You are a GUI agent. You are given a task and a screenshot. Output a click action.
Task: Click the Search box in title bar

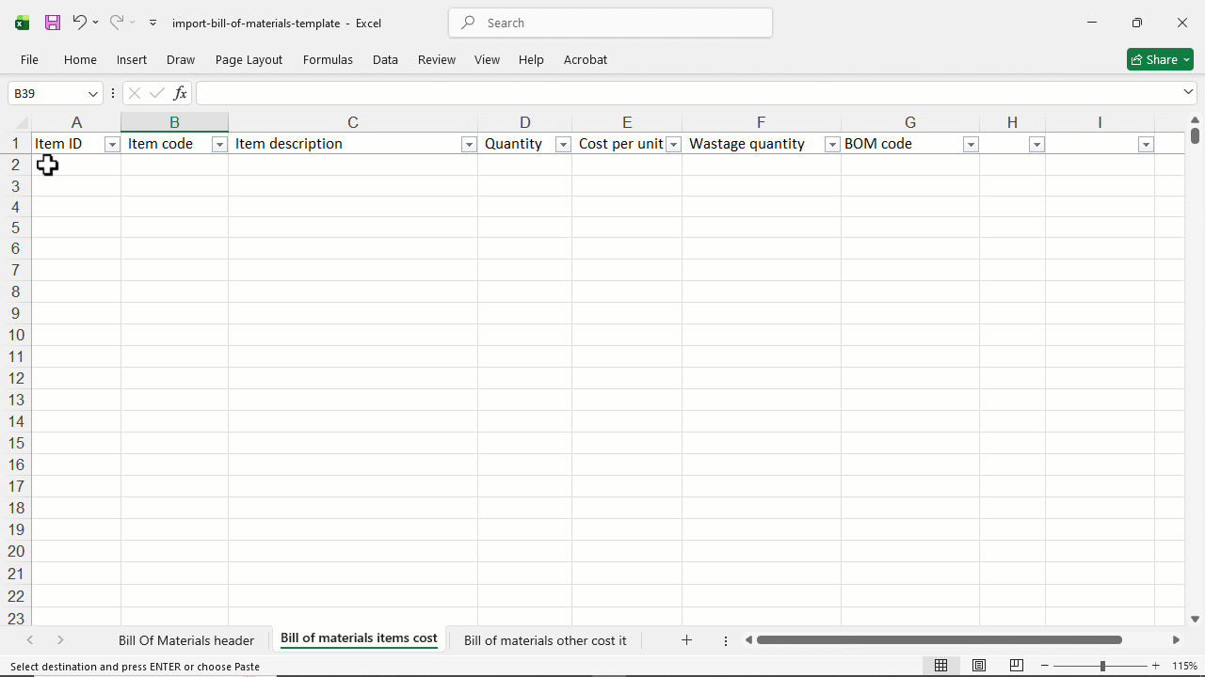[611, 23]
